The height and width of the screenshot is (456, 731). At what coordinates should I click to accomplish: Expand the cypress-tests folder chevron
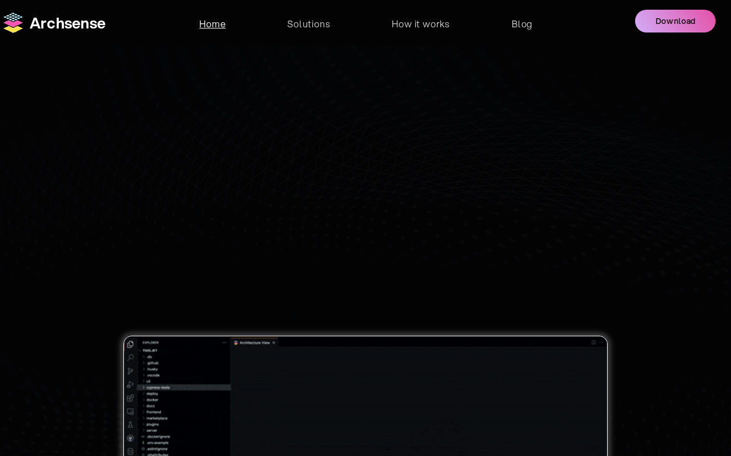pos(143,388)
